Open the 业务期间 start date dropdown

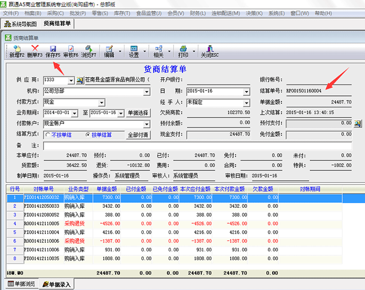point(75,114)
